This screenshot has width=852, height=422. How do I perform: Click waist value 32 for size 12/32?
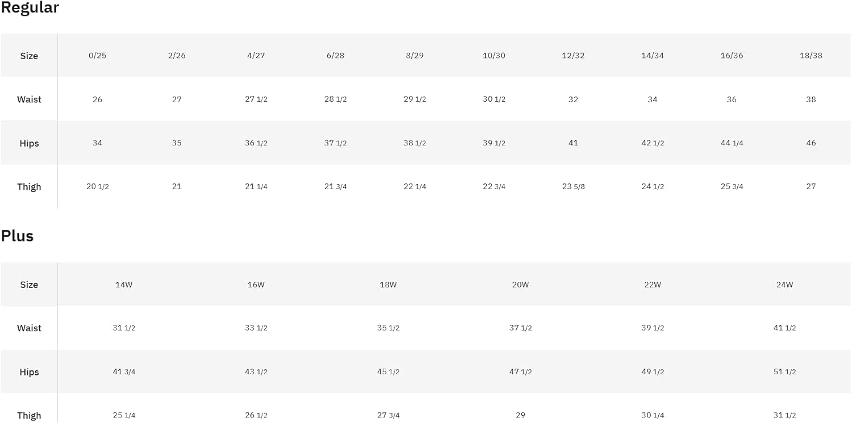[573, 99]
